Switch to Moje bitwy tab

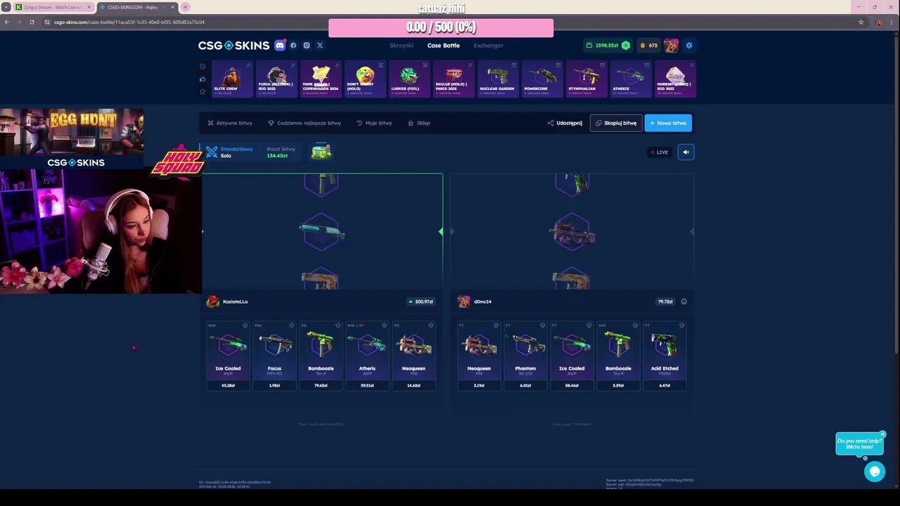click(374, 123)
